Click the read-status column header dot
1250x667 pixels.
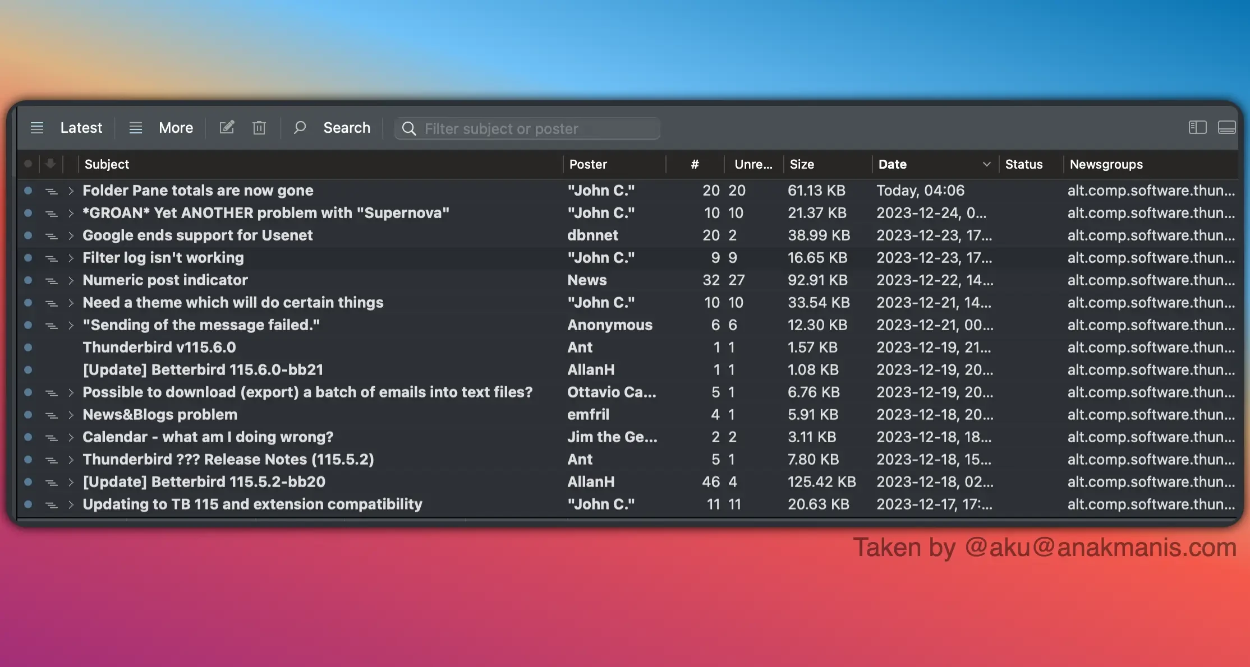(x=28, y=164)
